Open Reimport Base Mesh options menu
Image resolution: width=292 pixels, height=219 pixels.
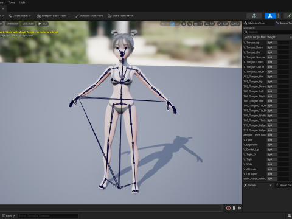click(x=69, y=16)
